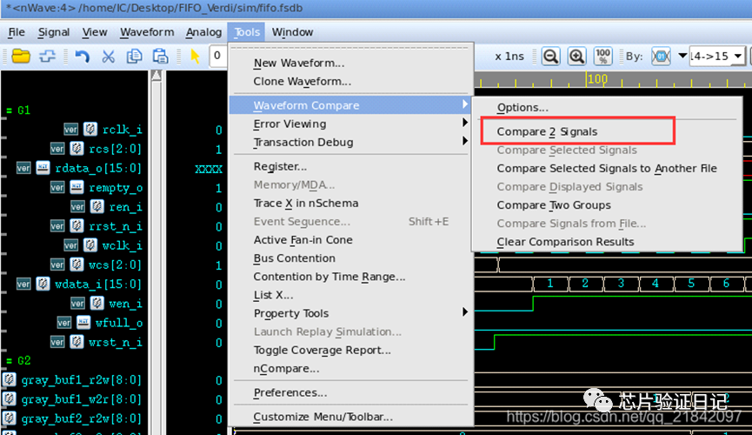The height and width of the screenshot is (435, 752).
Task: Collapse the G2 signal group
Action: coord(9,360)
